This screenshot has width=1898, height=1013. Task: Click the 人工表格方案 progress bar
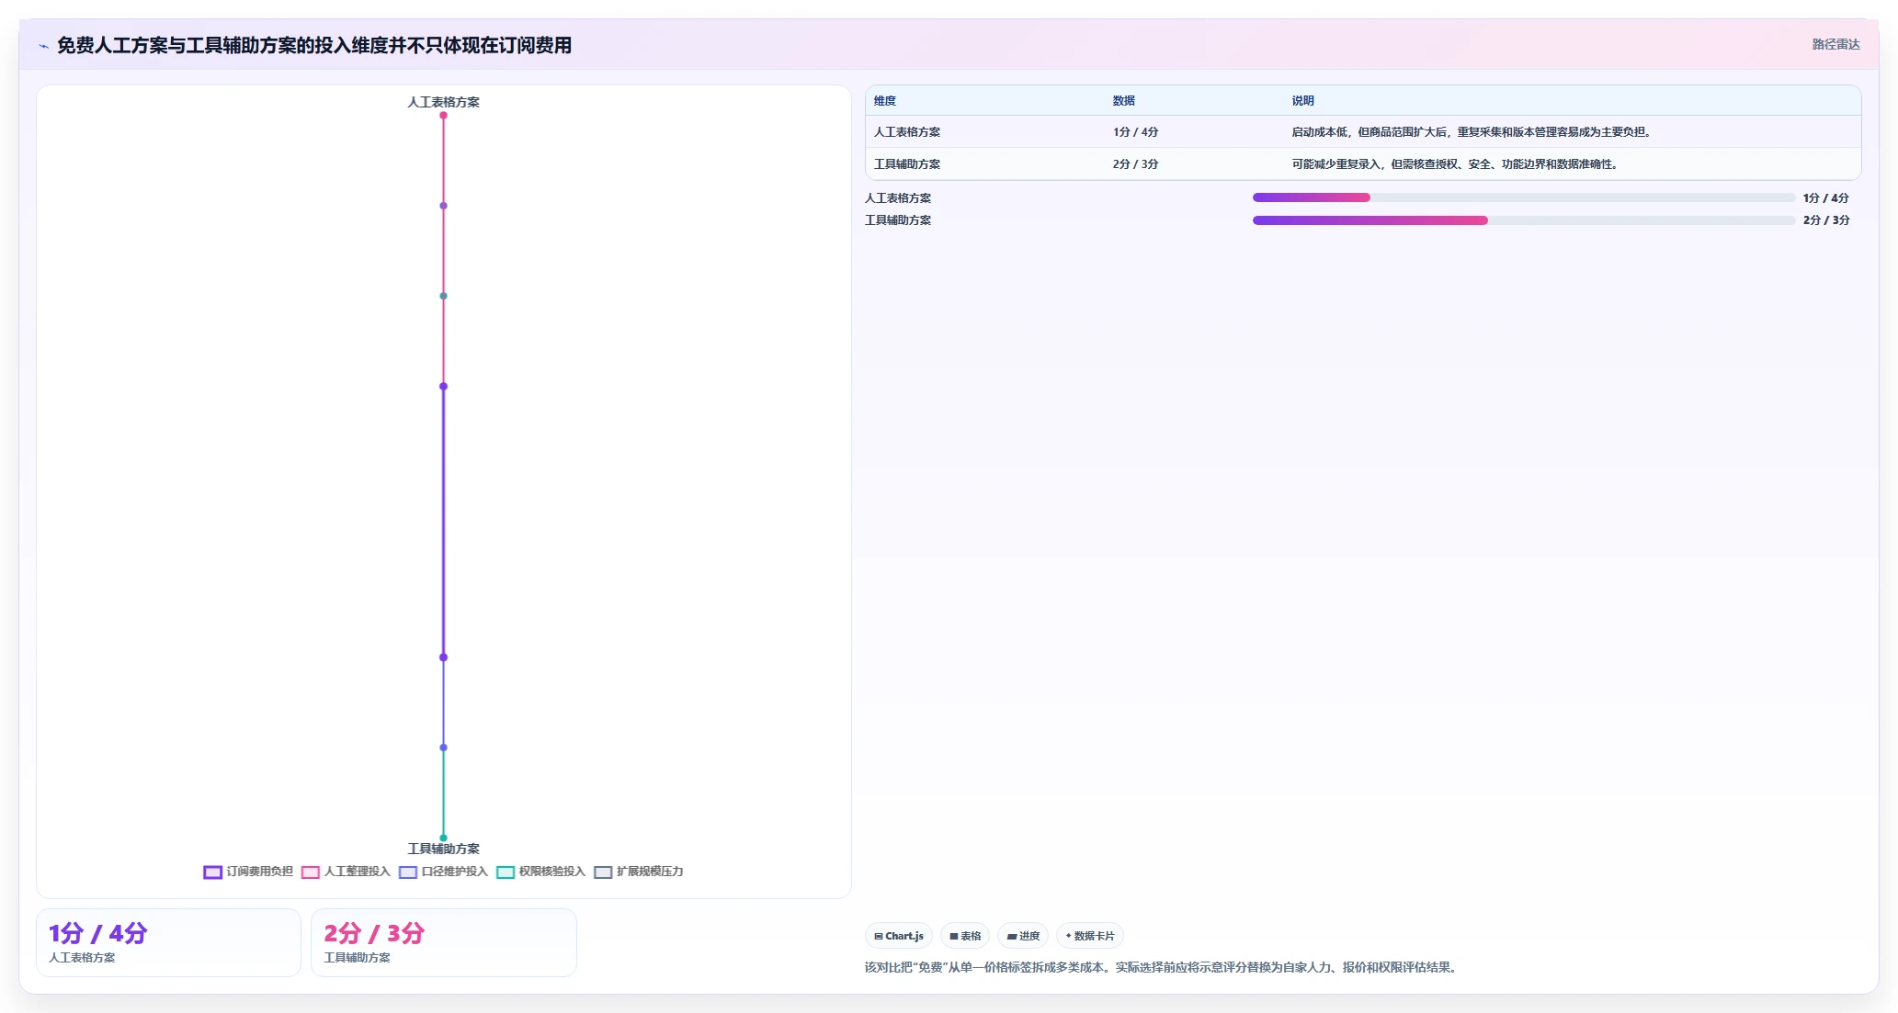tap(1524, 197)
